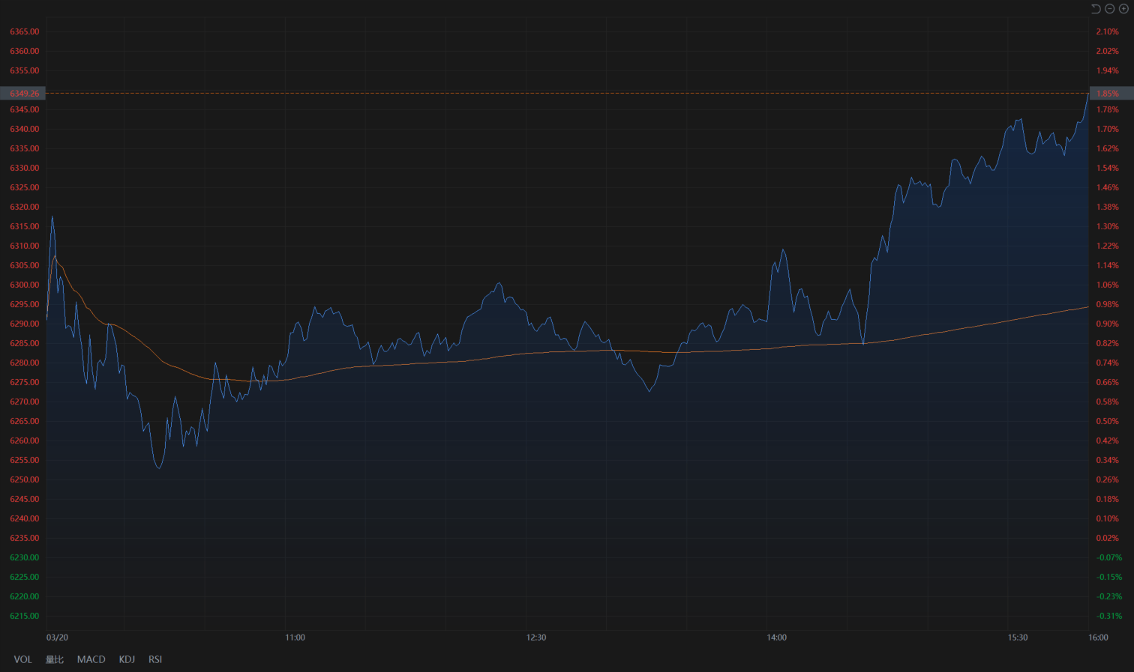Screen dimensions: 1134x672
Task: Click the 1.85% current change tag
Action: tap(1111, 94)
